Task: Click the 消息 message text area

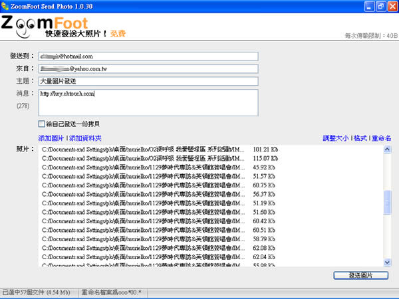Action: [147, 102]
